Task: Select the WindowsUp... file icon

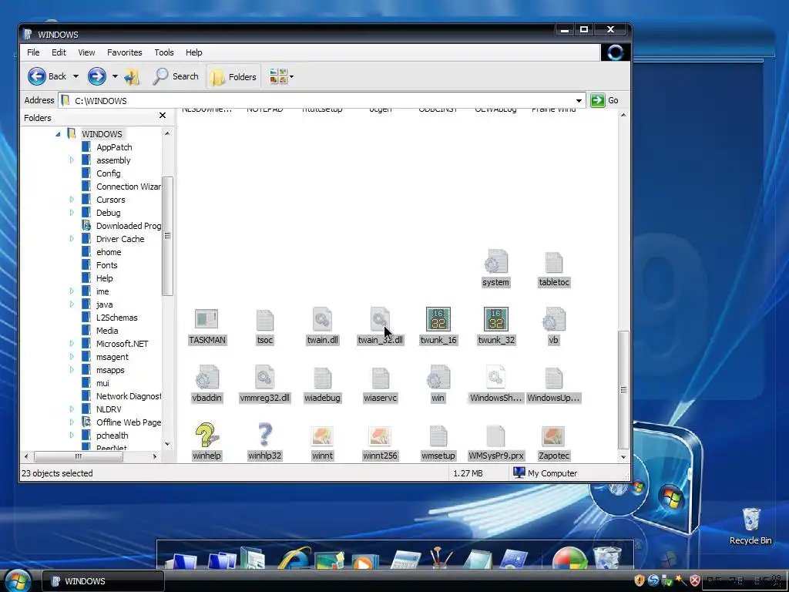Action: (553, 378)
